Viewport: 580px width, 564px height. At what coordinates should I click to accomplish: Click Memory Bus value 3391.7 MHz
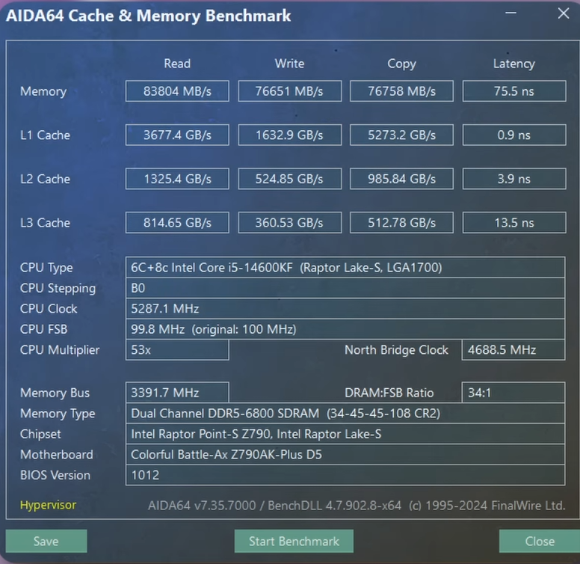[x=177, y=392]
